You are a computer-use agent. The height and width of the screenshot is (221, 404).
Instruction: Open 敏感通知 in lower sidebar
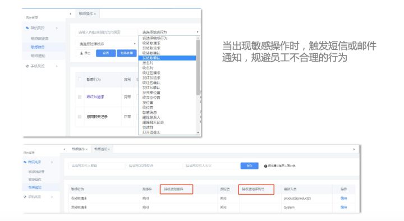point(35,187)
